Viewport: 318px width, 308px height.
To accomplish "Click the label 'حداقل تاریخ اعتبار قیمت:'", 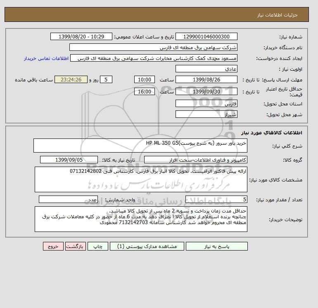I will [284, 92].
